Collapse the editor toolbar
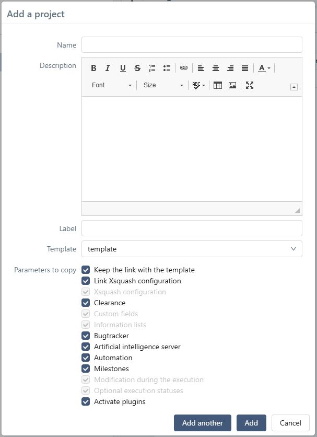This screenshot has width=317, height=437. (x=293, y=87)
